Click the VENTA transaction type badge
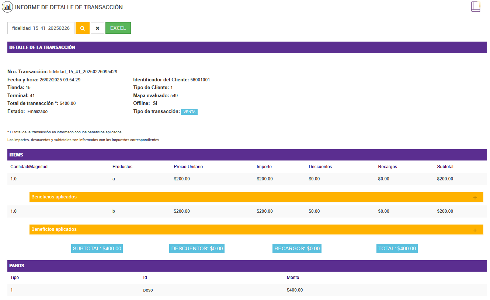The image size is (490, 300). [189, 112]
